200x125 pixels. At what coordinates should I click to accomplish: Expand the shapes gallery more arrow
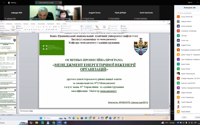click(92, 30)
